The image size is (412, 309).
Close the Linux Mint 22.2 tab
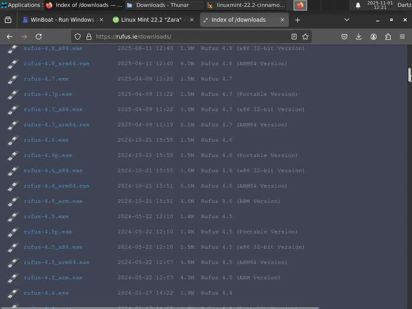[x=192, y=20]
